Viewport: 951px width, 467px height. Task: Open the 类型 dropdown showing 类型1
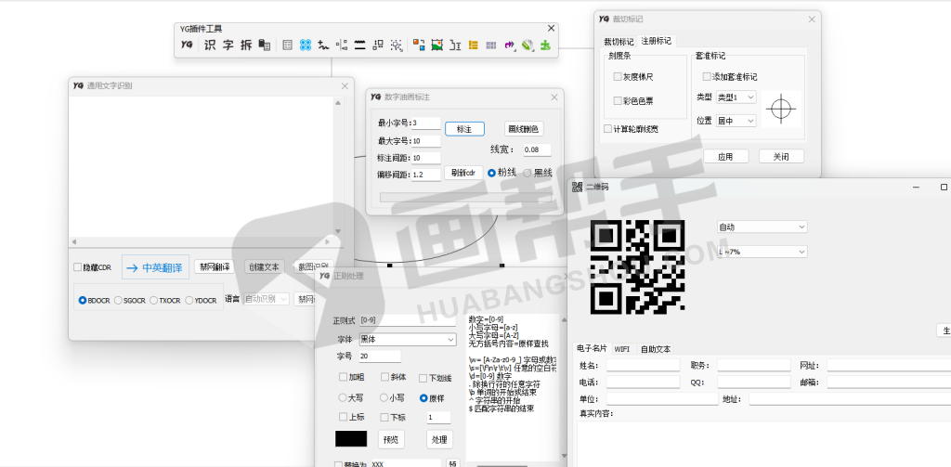click(x=736, y=97)
